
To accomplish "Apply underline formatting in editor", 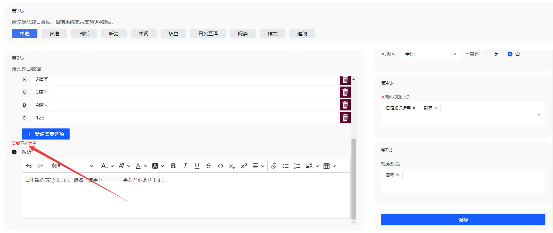I will 197,166.
